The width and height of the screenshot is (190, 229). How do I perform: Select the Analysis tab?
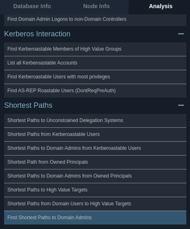tap(161, 6)
